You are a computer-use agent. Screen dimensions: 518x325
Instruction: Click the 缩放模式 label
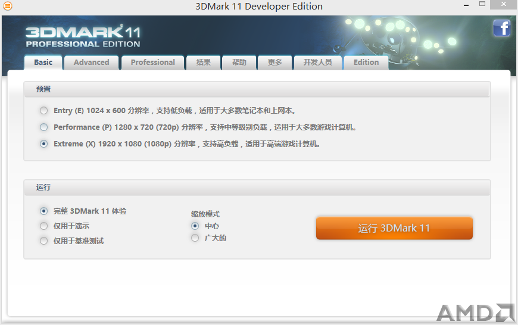coord(205,214)
